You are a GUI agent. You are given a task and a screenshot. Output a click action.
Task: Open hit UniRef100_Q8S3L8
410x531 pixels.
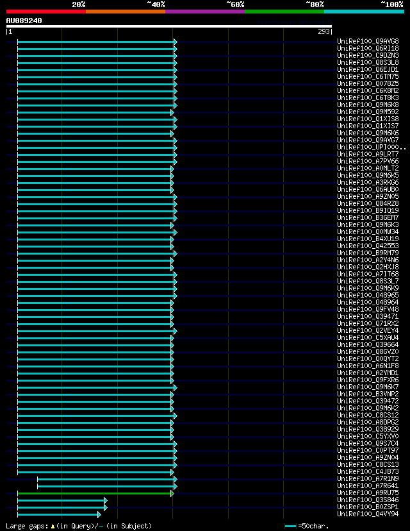tap(368, 63)
